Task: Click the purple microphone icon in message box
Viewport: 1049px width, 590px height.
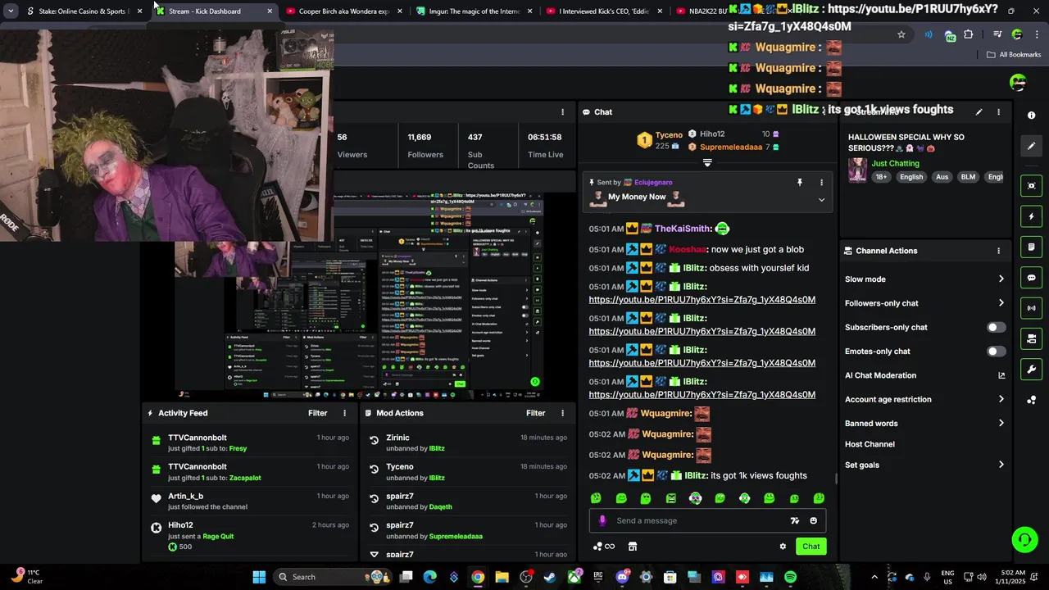Action: 602,520
